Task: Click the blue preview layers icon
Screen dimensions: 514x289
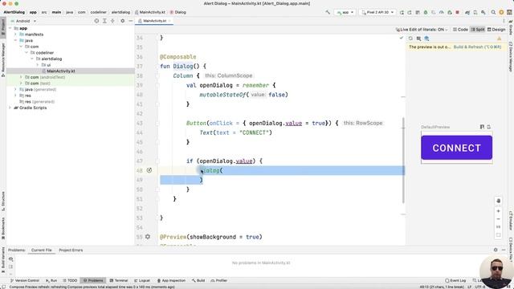Action: pyautogui.click(x=426, y=39)
